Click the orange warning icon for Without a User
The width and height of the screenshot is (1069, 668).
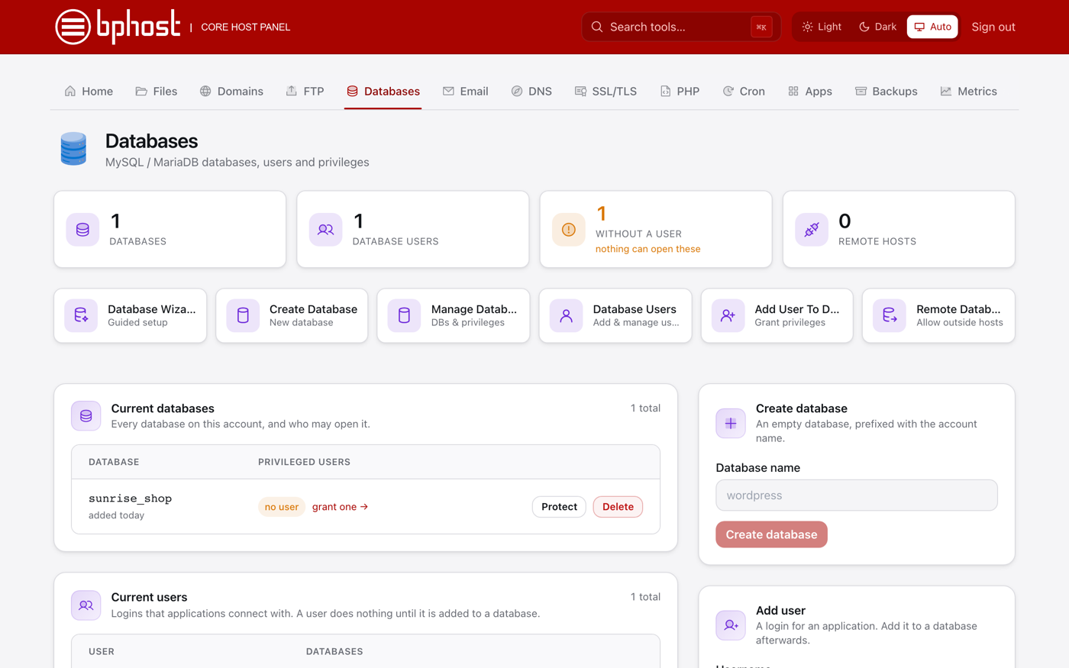[x=568, y=229]
